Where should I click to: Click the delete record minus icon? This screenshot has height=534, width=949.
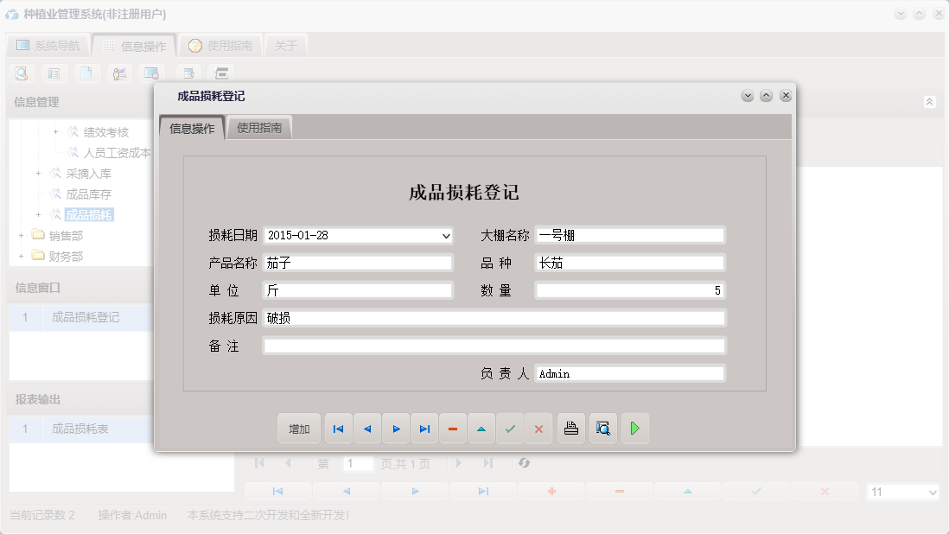coord(453,428)
